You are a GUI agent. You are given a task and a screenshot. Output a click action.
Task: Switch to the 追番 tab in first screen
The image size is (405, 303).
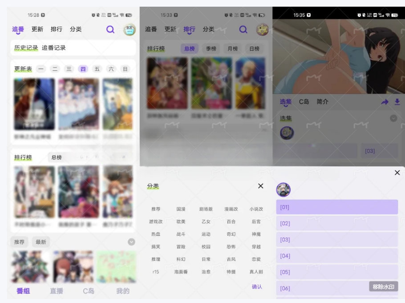(x=18, y=29)
